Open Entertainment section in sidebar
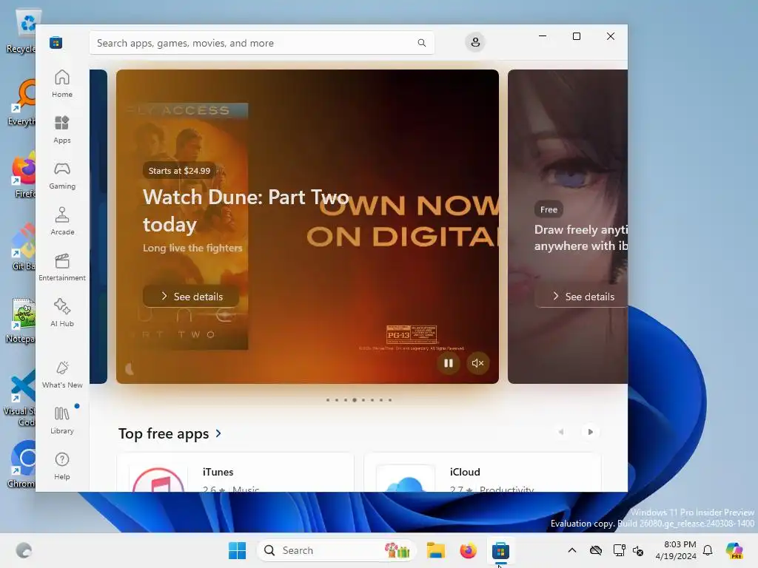 click(62, 268)
